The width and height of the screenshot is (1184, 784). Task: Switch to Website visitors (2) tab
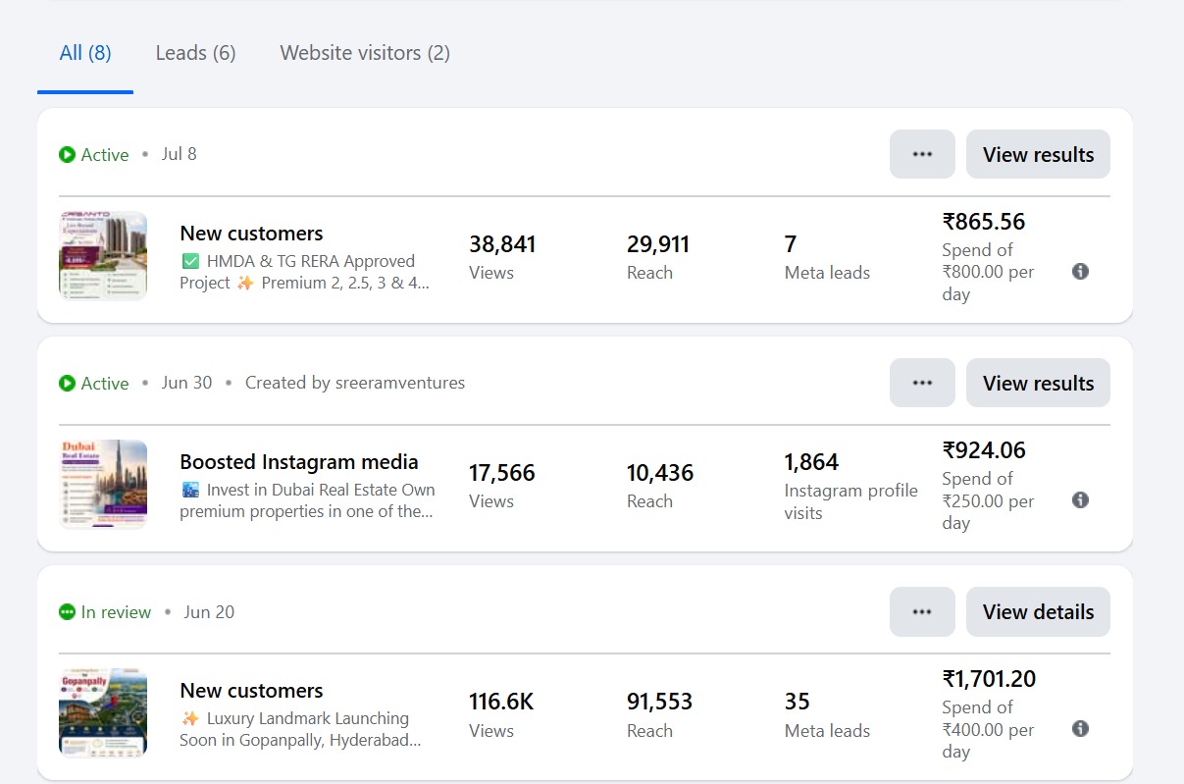click(x=365, y=53)
